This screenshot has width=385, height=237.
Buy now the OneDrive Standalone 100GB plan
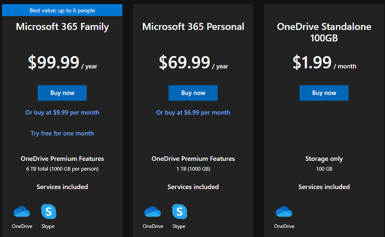[324, 93]
